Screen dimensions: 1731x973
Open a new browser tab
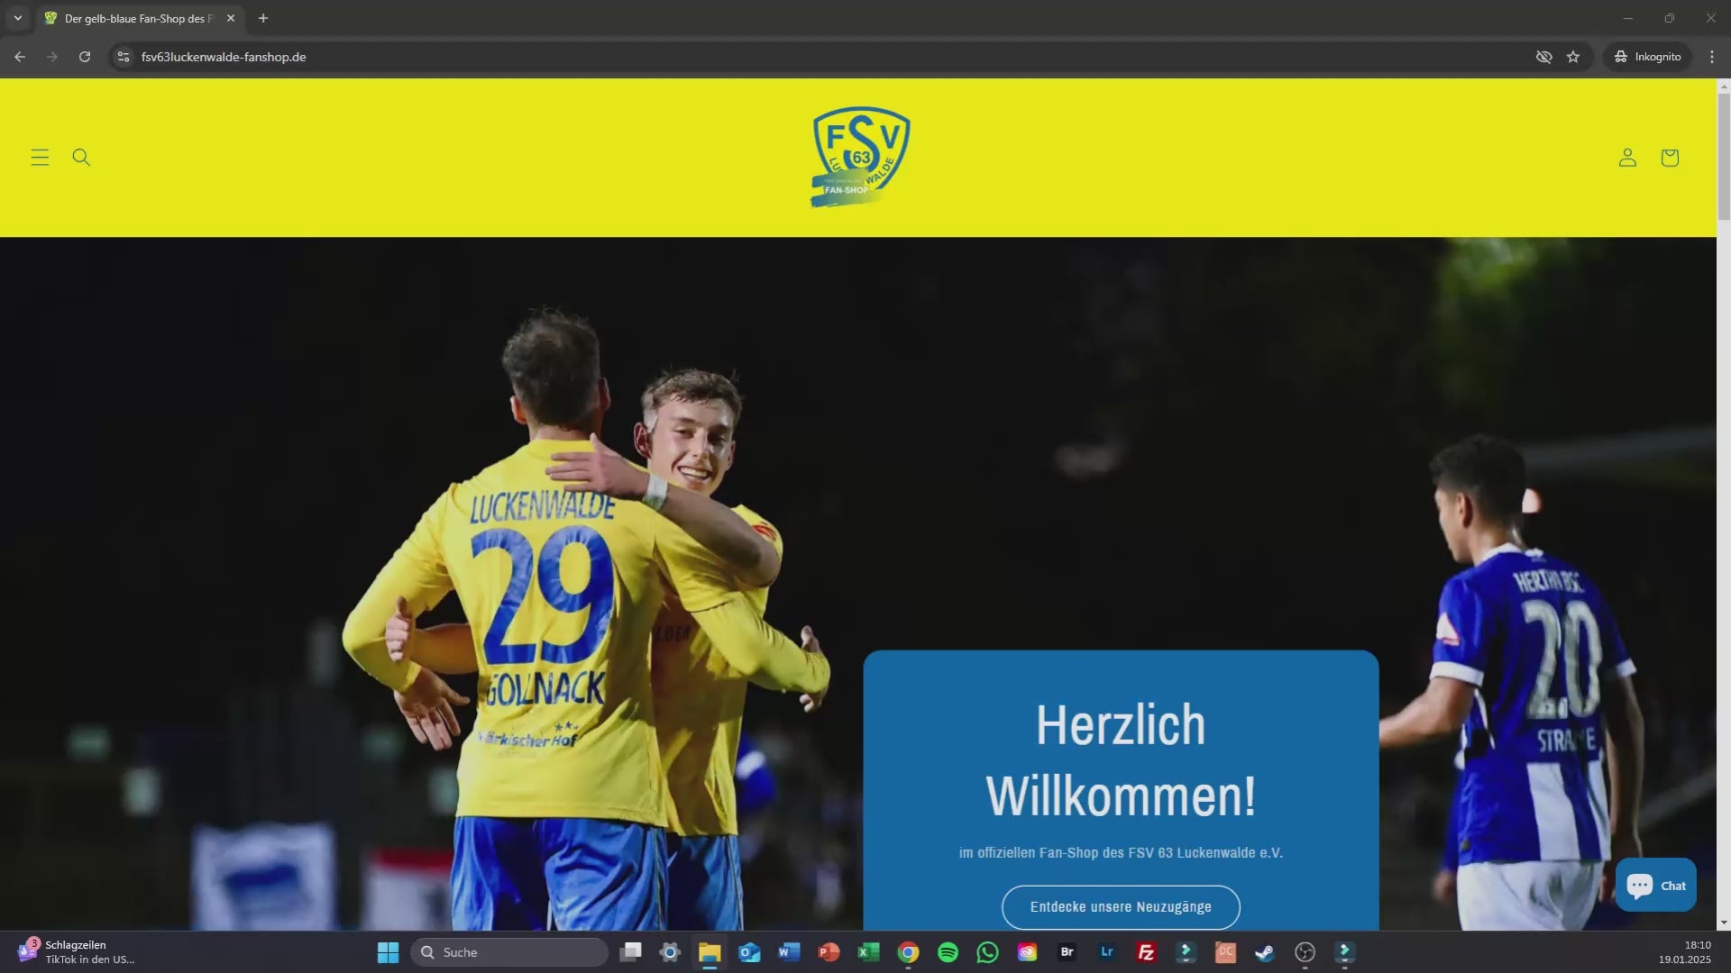[263, 18]
